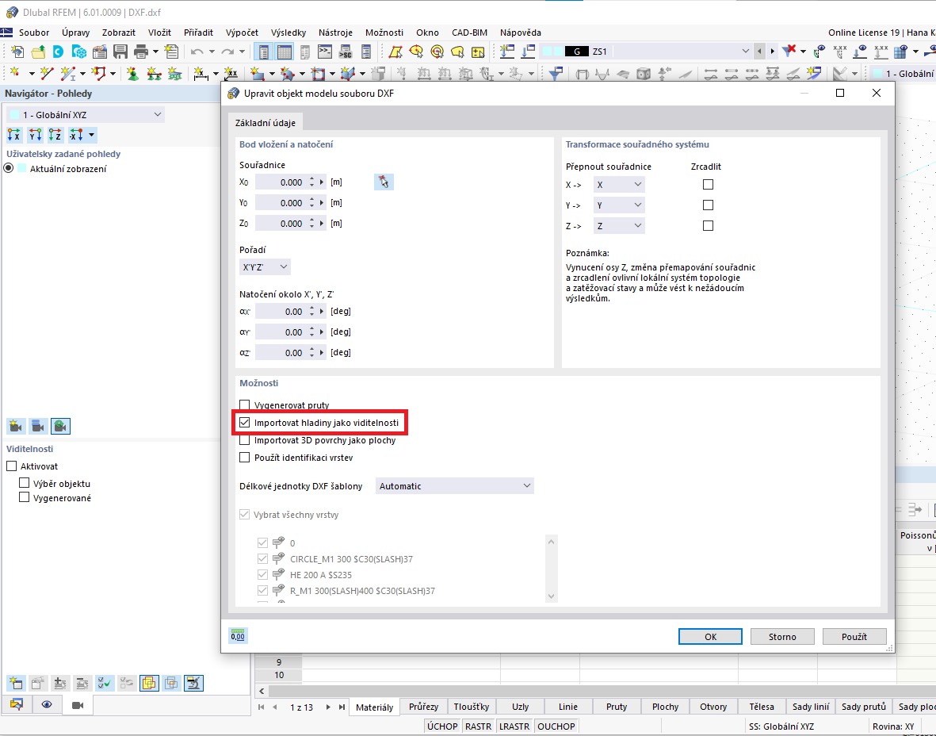
Task: Click the αZ' rotation input field
Action: 282,352
